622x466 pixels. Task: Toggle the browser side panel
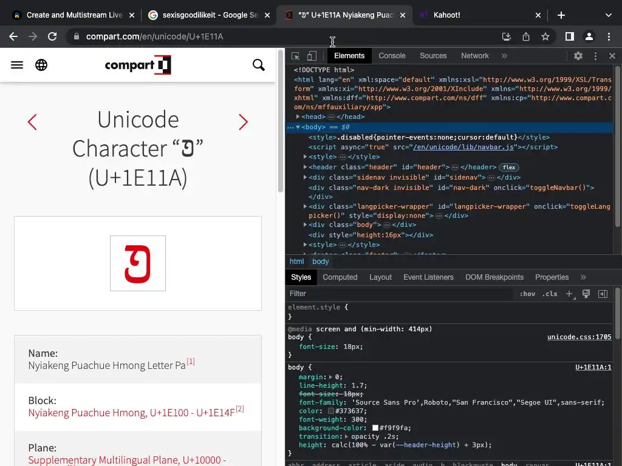point(570,36)
